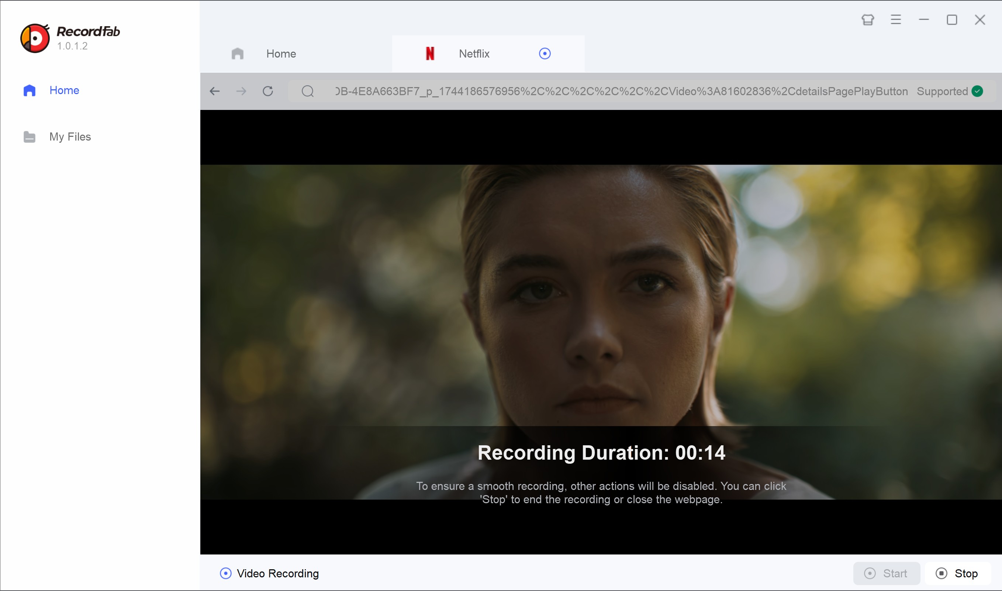Click the smooth recording notice text
Viewport: 1002px width, 591px height.
(601, 492)
